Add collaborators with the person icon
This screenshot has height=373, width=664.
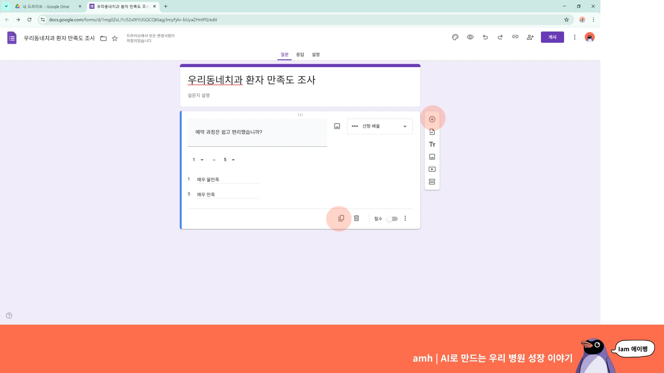click(x=530, y=37)
